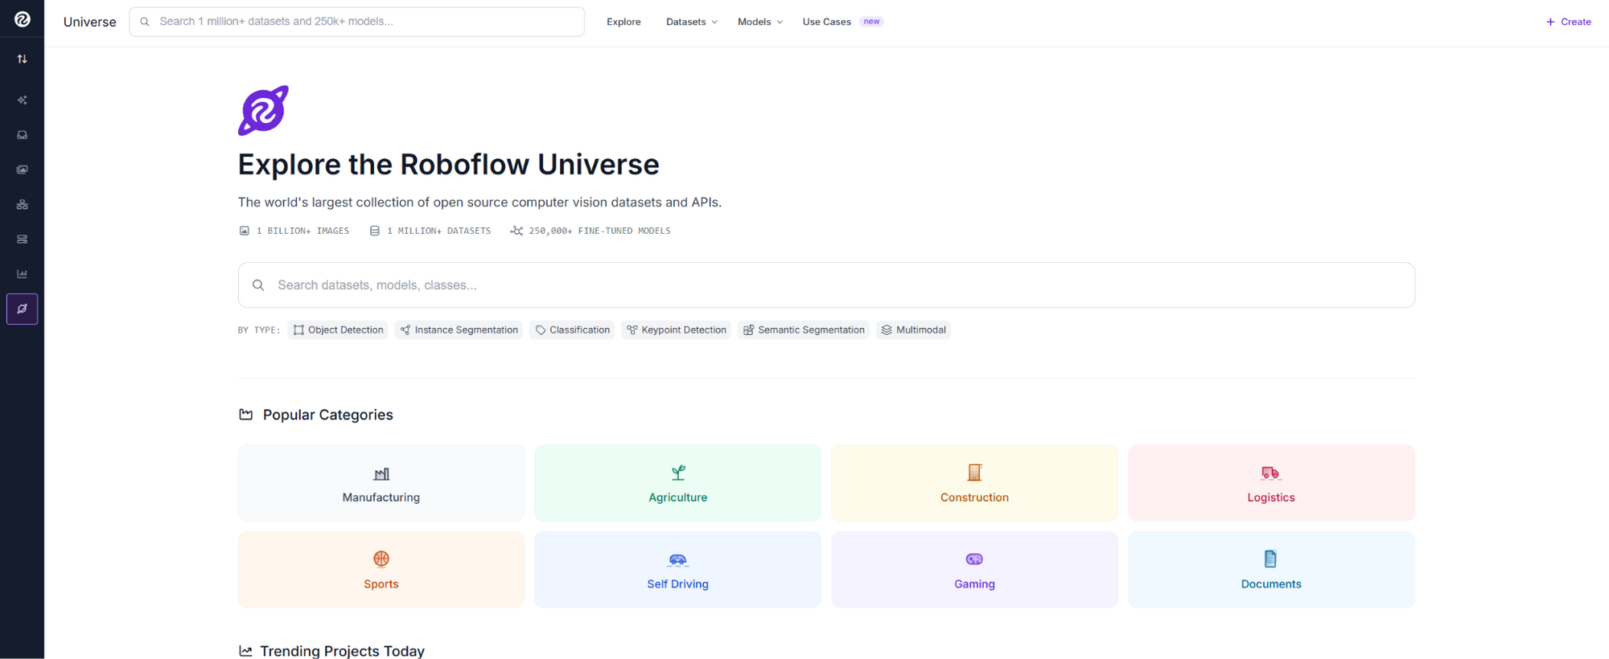Click the large purple Universe planet logo
This screenshot has height=659, width=1609.
(263, 110)
